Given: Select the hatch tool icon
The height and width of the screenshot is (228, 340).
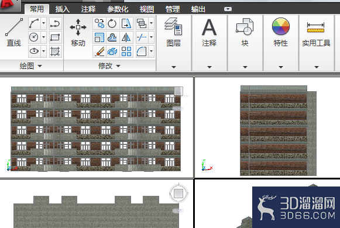Looking at the screenshot, I should click(55, 51).
